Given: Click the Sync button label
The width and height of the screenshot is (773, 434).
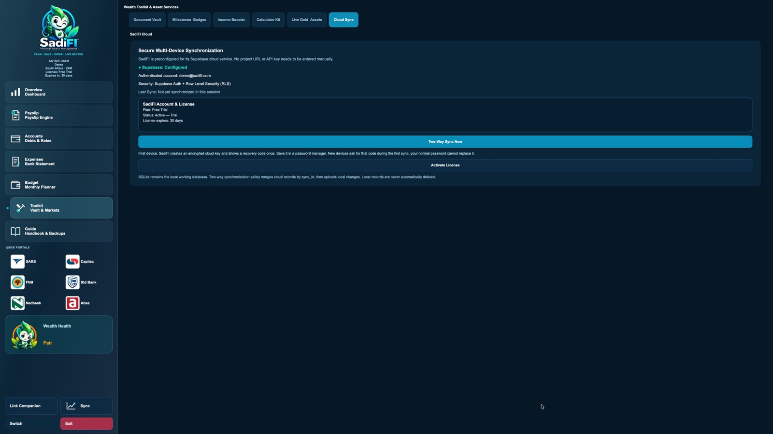Looking at the screenshot, I should click(x=85, y=406).
